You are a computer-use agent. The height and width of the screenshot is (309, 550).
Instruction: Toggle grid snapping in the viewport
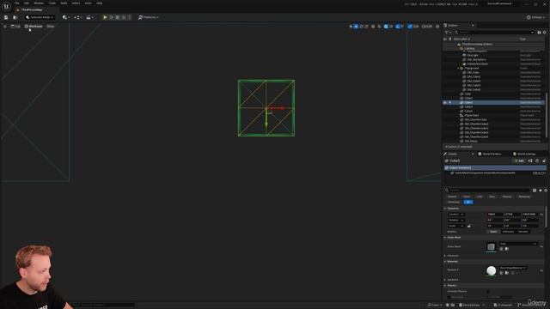click(386, 27)
